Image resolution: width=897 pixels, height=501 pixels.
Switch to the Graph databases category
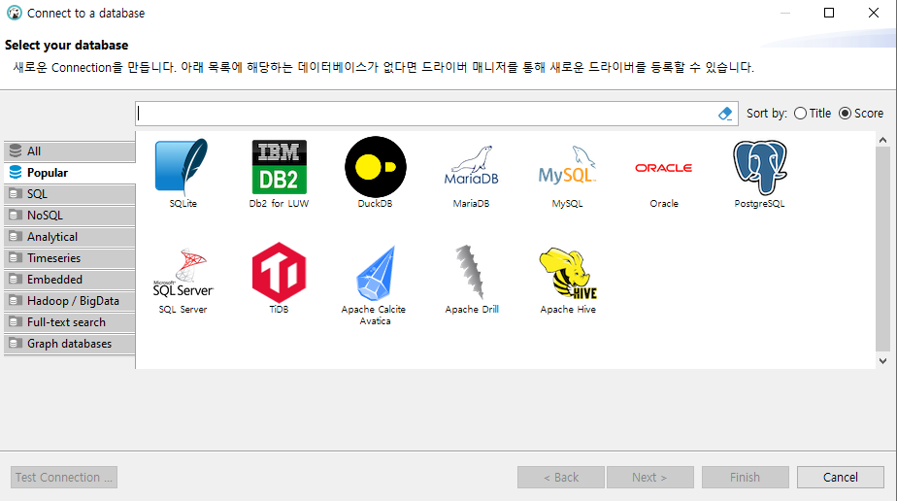coord(69,344)
